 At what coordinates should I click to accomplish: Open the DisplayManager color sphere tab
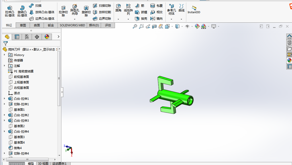pyautogui.click(x=47, y=37)
